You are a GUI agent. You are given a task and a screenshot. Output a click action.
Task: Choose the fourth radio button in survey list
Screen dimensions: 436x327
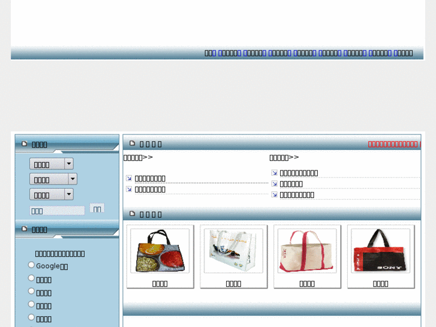[31, 304]
